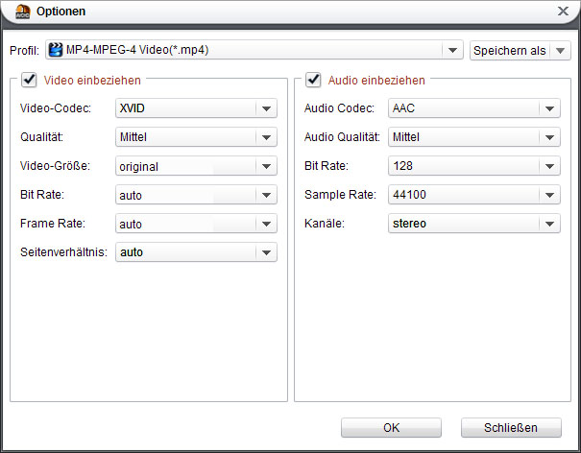Click the Seitenverhältnis: label
The image size is (581, 453).
(63, 252)
